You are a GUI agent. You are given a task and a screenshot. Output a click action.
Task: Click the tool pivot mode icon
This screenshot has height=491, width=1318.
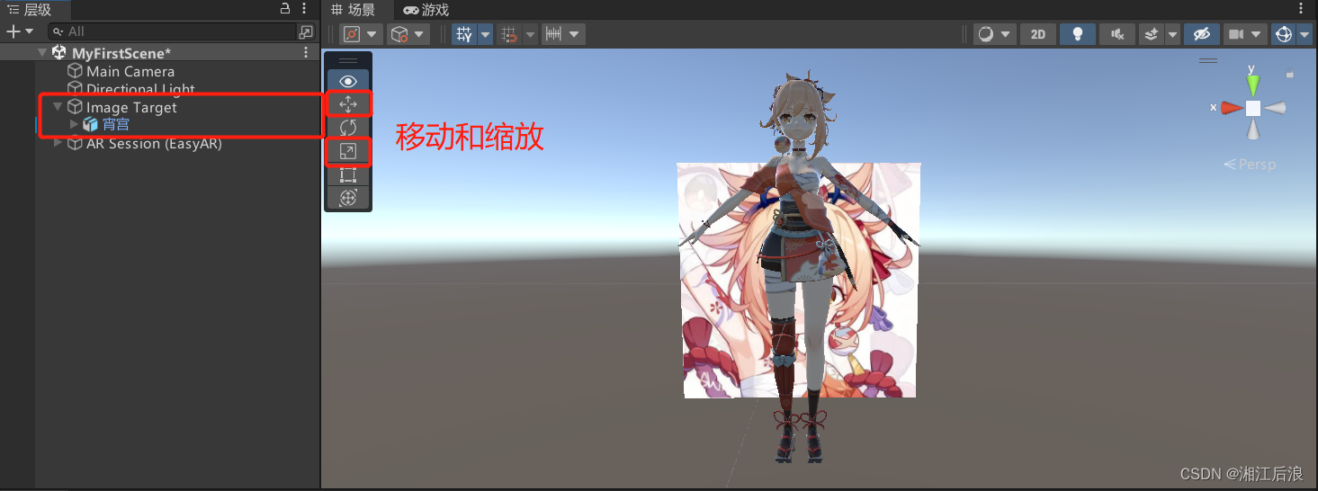[352, 34]
